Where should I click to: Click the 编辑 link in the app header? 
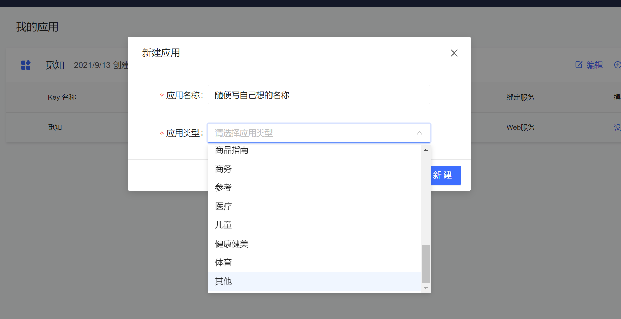(594, 65)
